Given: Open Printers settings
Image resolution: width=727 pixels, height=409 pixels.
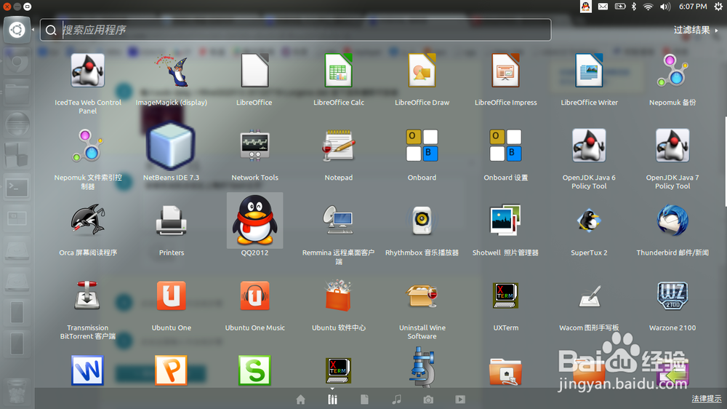Looking at the screenshot, I should click(171, 220).
